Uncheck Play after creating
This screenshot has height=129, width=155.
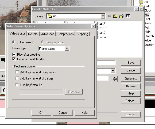tap(14, 54)
